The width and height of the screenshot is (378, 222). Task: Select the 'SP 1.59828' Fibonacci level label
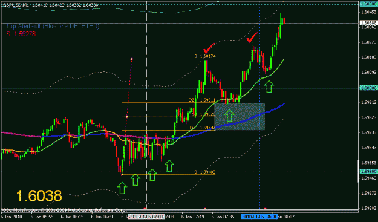click(x=204, y=114)
